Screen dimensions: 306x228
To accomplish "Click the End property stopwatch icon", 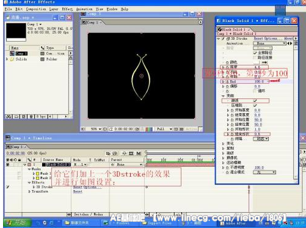I will [228, 81].
